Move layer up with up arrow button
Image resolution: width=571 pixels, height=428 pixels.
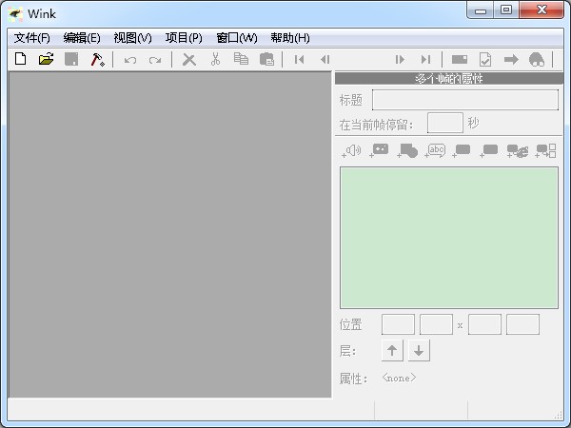[x=393, y=351]
